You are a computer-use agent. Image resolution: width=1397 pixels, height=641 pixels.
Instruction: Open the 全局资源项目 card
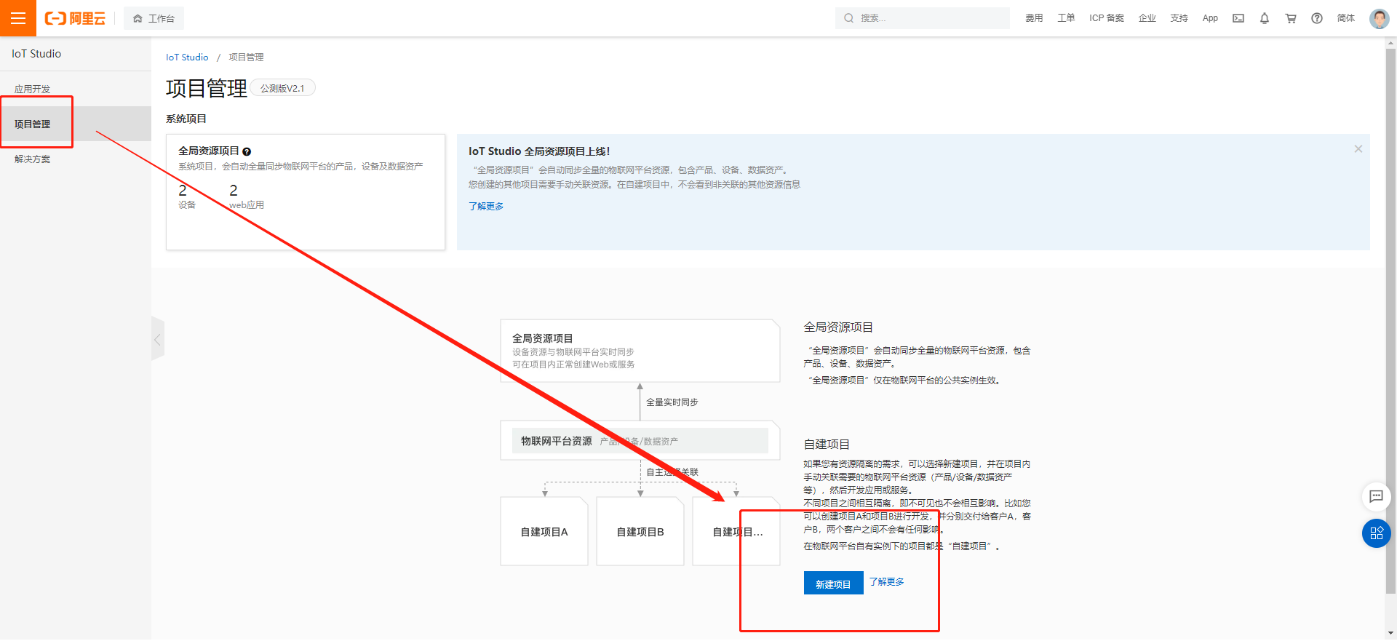[x=306, y=192]
